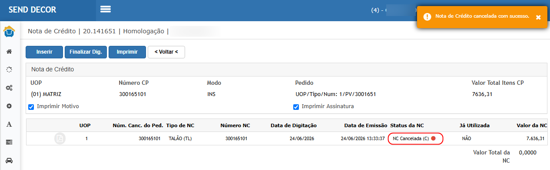Click the 'TALÃO (TL)' cell

(180, 139)
